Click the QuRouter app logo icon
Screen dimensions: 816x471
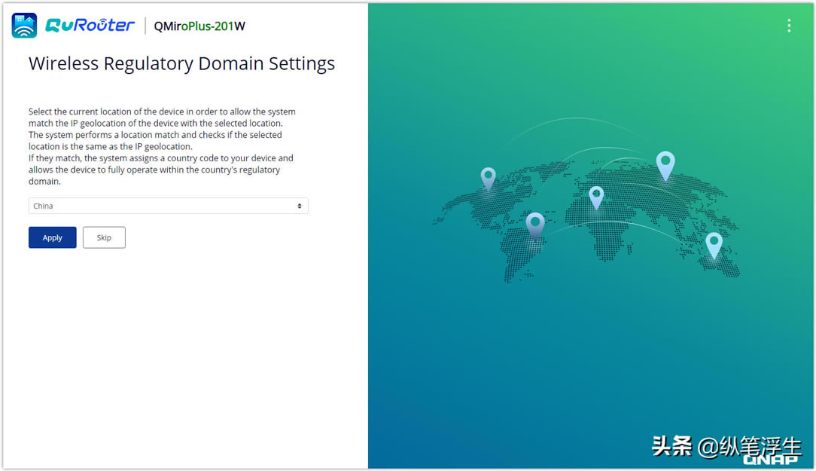(24, 26)
